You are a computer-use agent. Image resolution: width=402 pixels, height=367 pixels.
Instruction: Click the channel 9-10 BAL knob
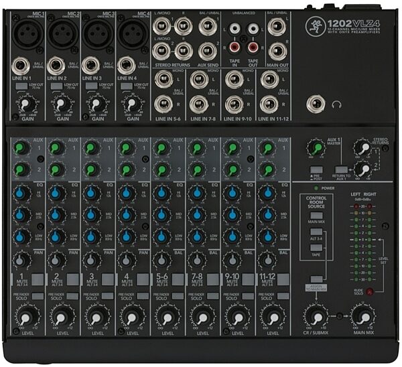[231, 261]
